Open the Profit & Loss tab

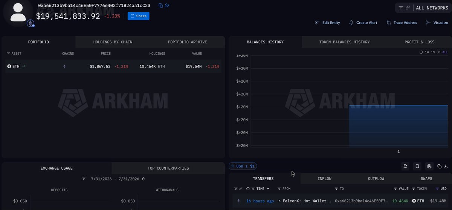tap(419, 42)
